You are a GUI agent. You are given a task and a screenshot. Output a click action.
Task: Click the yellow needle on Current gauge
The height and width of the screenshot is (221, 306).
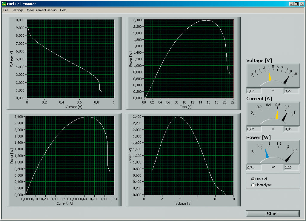click(277, 114)
